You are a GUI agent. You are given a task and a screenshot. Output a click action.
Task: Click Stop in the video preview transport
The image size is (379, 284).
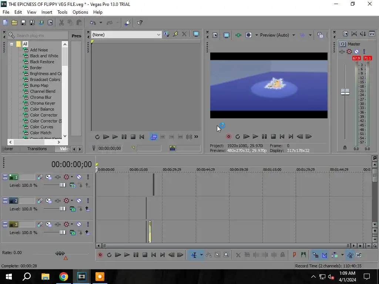pyautogui.click(x=273, y=136)
